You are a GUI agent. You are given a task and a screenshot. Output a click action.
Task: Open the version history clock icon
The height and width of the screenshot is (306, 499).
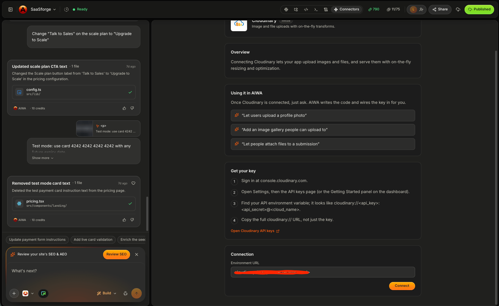pos(66,9)
